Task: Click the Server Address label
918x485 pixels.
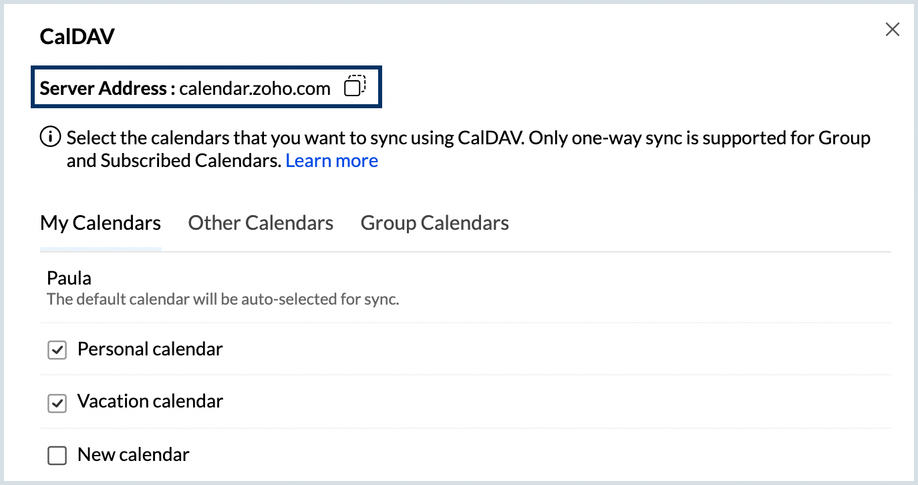Action: 108,88
